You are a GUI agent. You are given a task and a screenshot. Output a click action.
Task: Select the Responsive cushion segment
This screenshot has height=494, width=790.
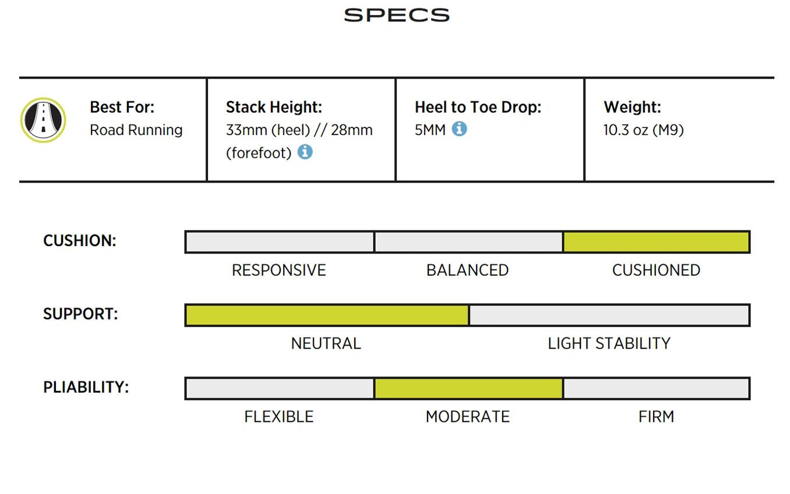(x=280, y=242)
